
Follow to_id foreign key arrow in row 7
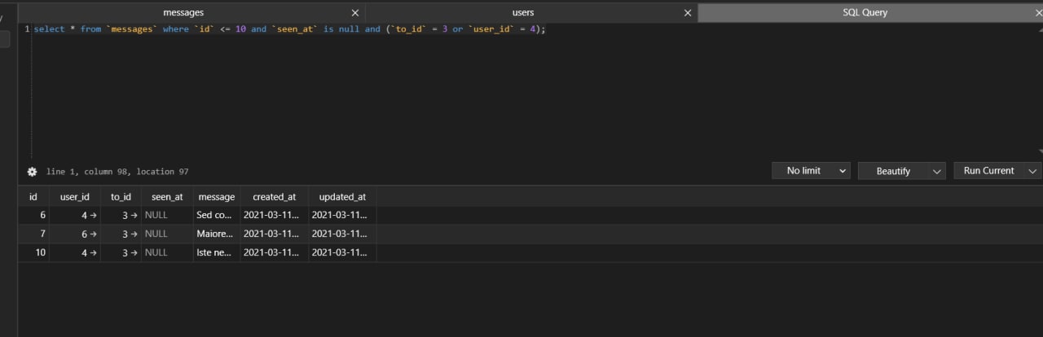click(134, 234)
